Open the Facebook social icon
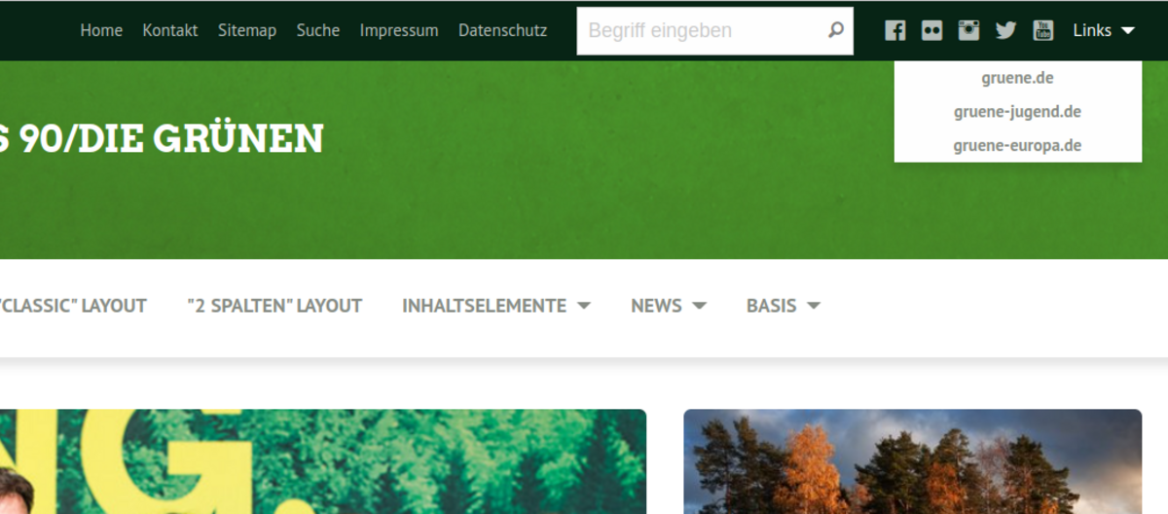1168x514 pixels. (x=895, y=30)
